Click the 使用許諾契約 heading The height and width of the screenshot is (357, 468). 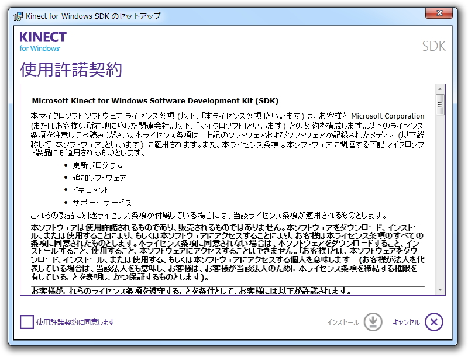(x=70, y=68)
